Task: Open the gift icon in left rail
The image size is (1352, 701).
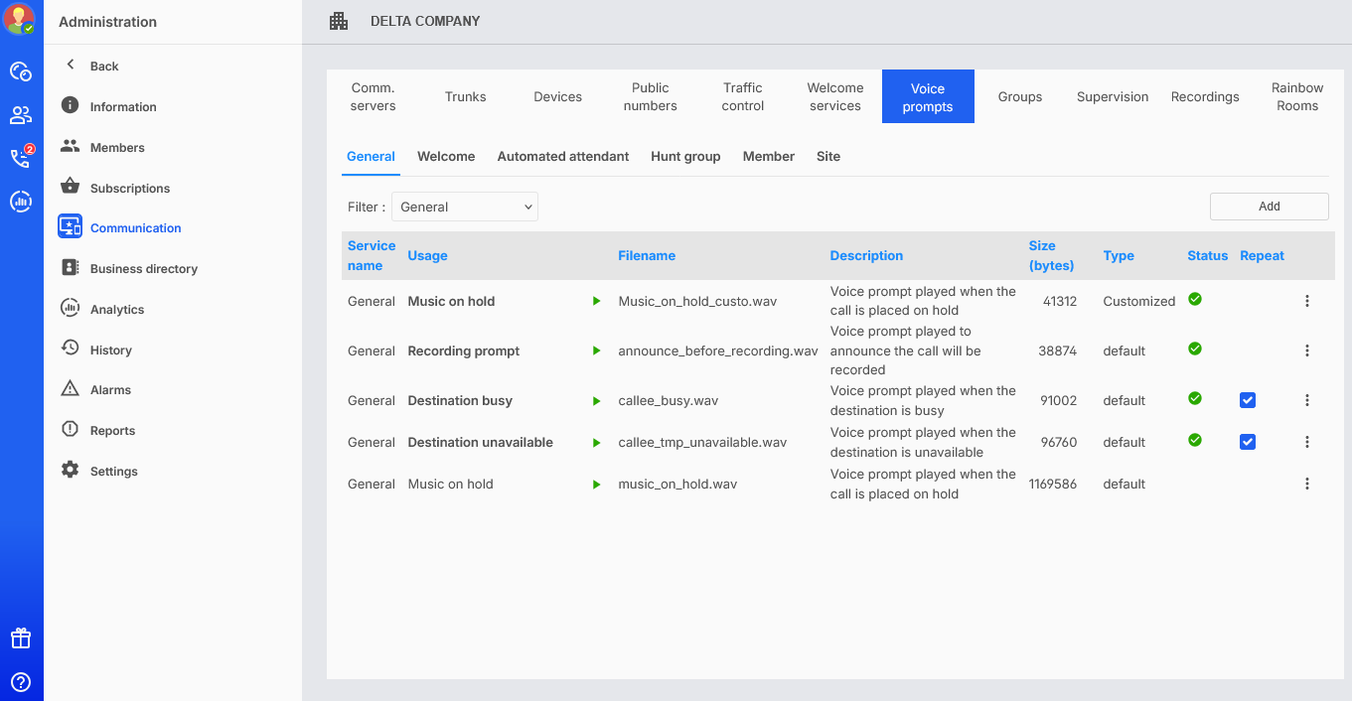Action: (21, 638)
